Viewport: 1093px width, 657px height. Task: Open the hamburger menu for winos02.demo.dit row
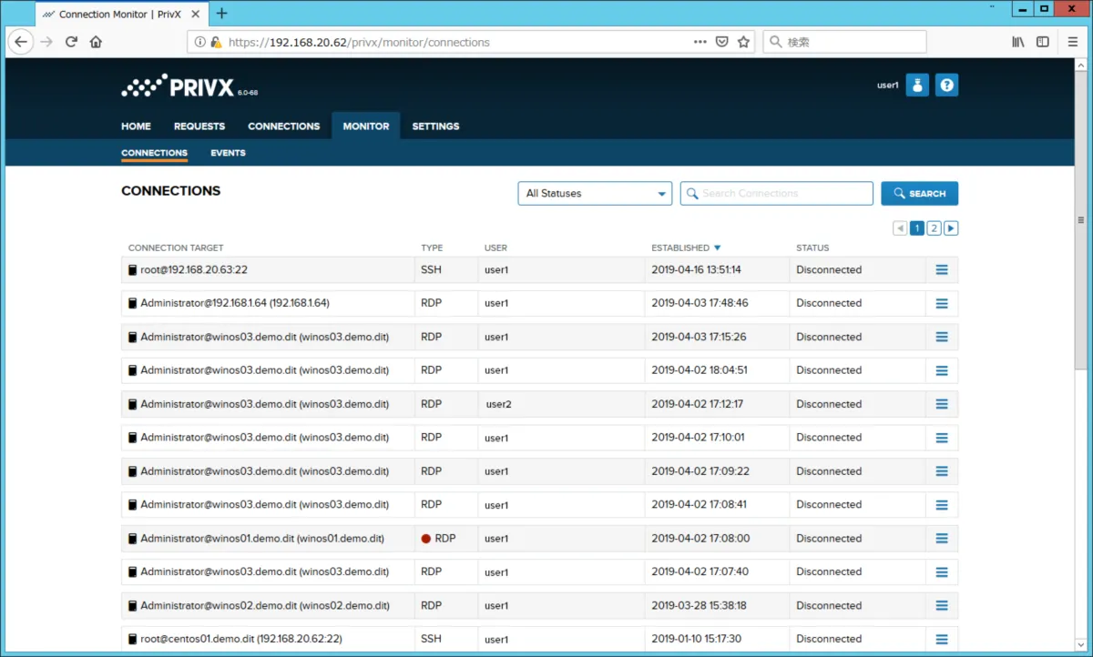tap(942, 606)
